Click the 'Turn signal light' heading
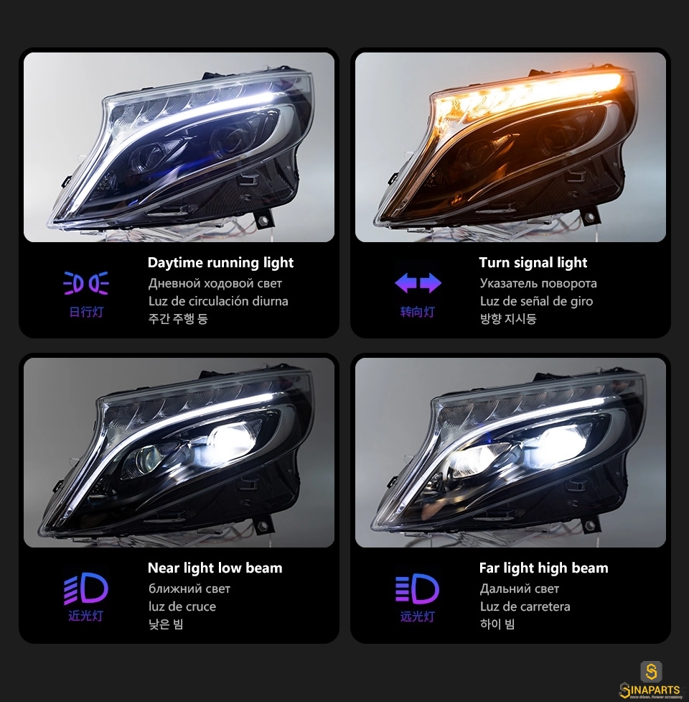 (533, 263)
